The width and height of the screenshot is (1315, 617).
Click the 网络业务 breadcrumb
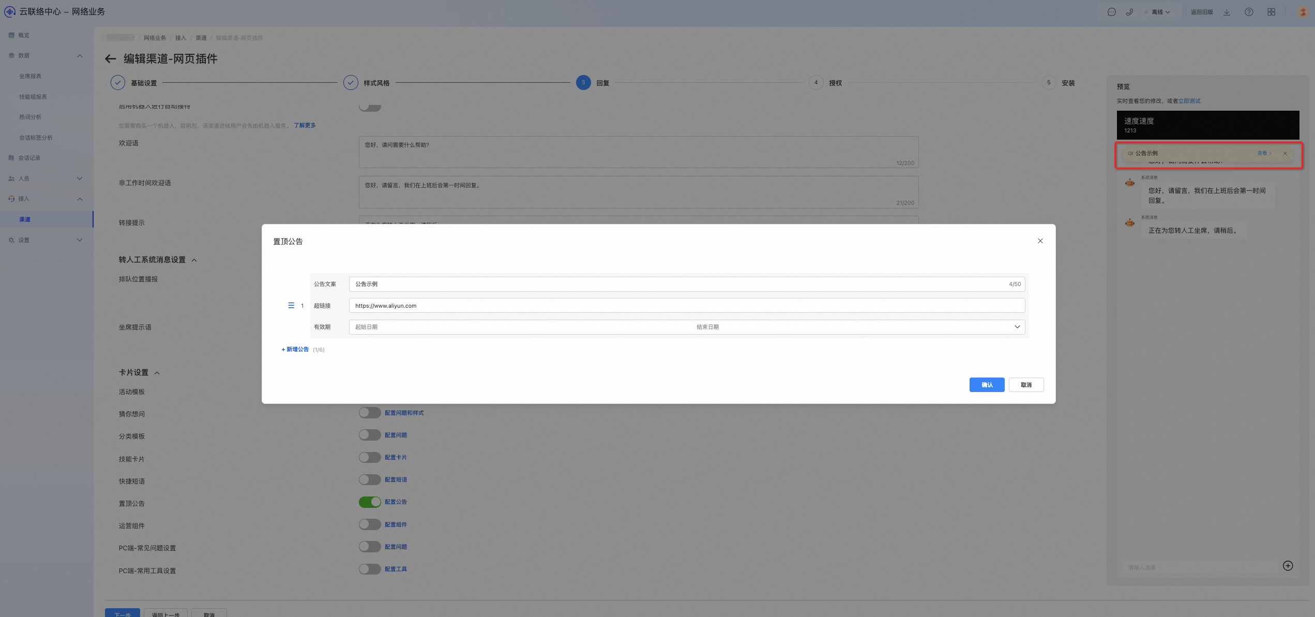155,38
